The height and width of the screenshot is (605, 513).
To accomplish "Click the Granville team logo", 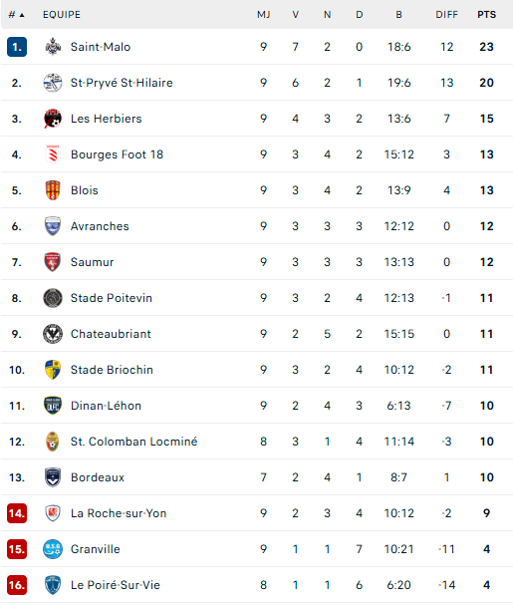I will (53, 549).
